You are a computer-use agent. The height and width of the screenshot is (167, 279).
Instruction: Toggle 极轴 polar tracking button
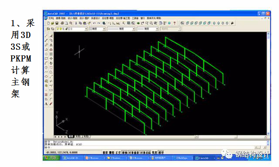(125, 153)
